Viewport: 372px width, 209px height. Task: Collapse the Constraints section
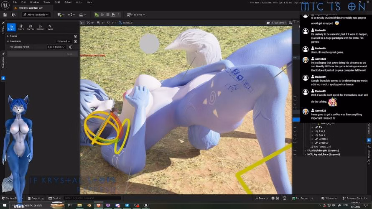[x=8, y=41]
